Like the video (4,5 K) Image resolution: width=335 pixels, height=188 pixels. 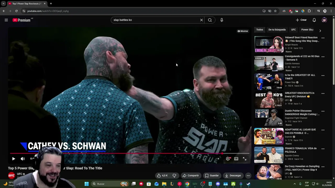pos(162,175)
